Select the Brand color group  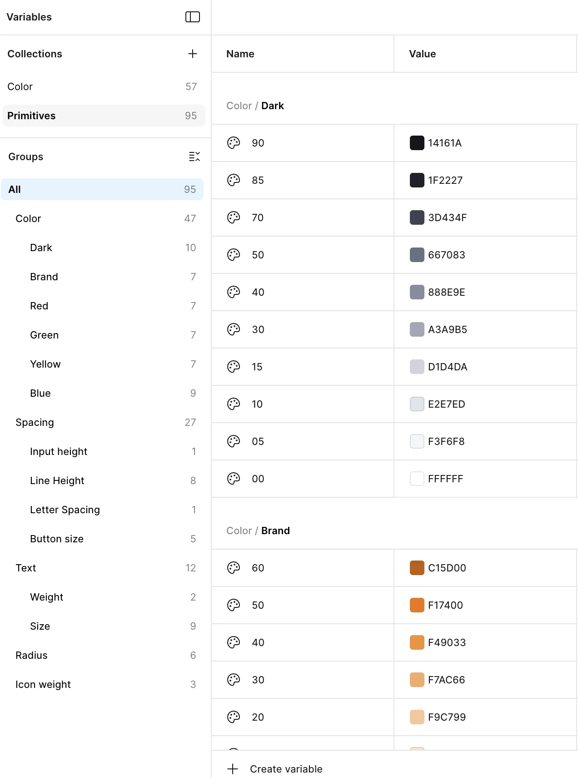44,277
